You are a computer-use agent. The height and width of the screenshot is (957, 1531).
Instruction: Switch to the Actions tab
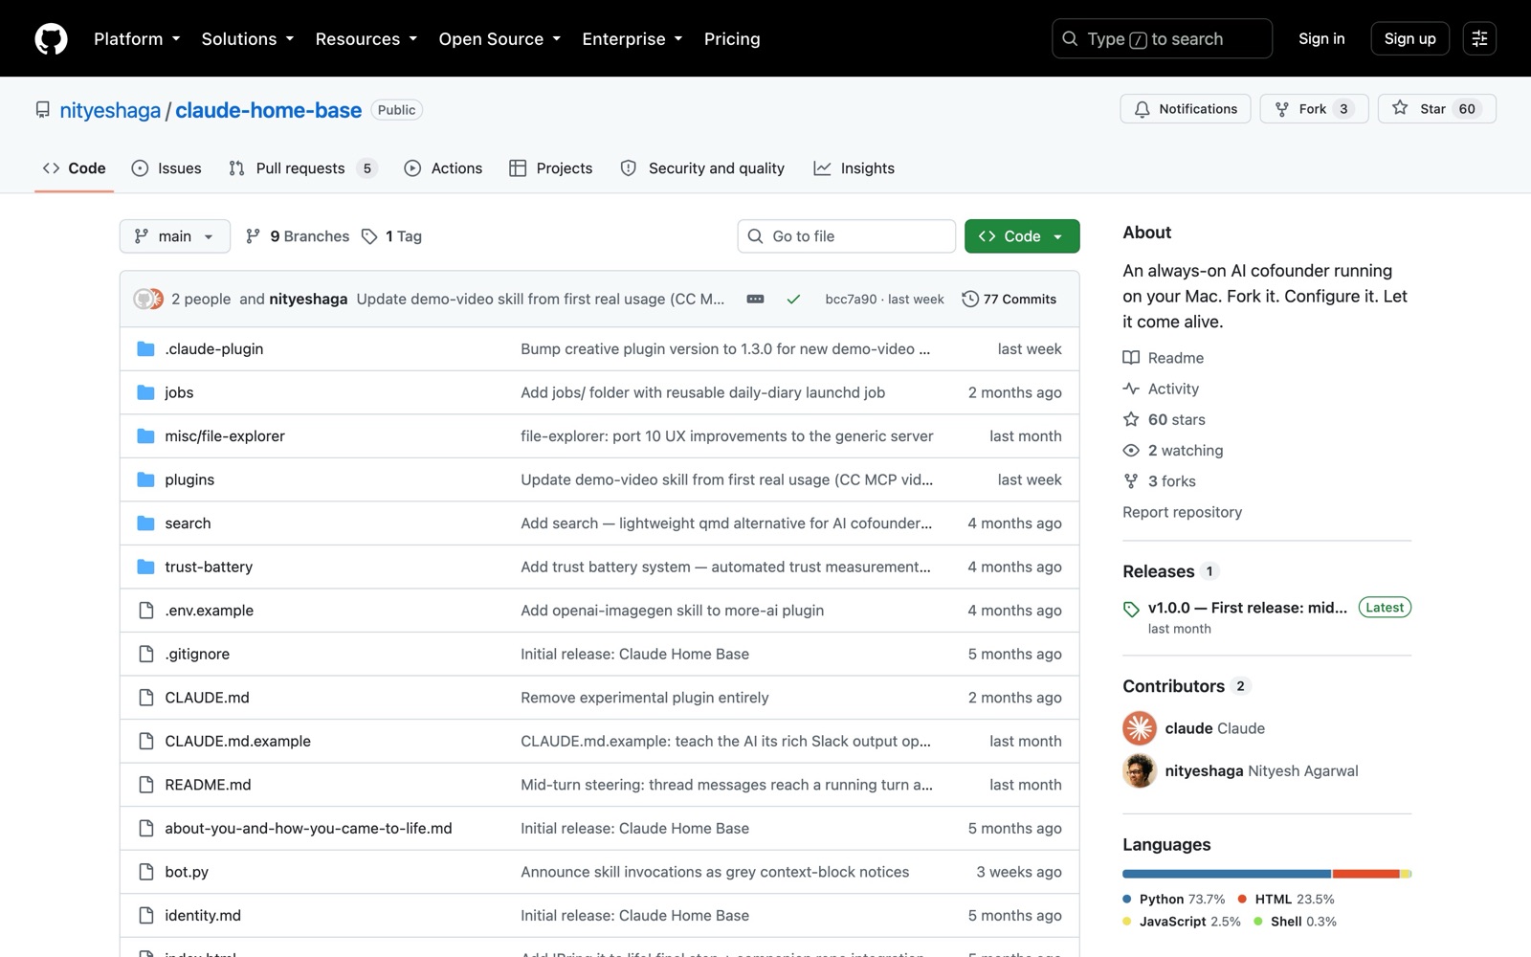[443, 168]
